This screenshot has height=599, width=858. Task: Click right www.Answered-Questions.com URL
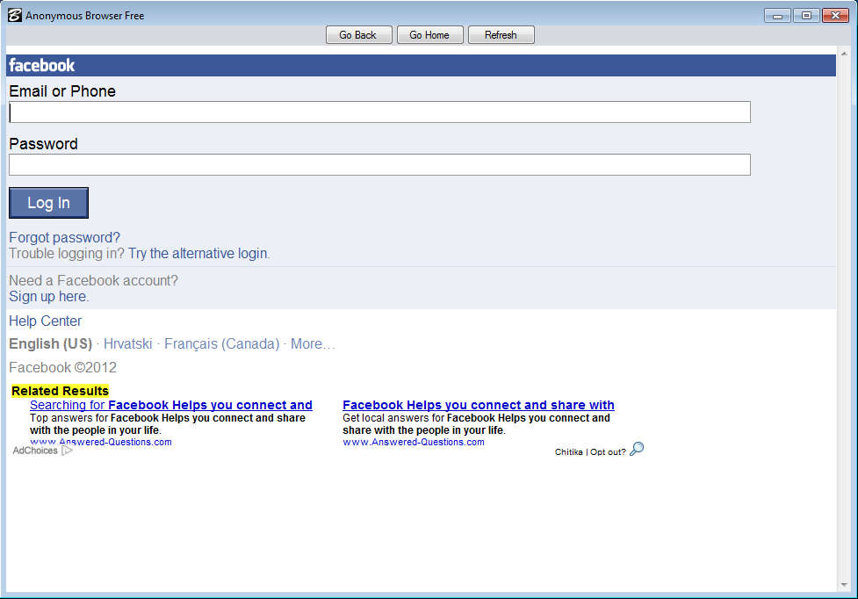[413, 442]
